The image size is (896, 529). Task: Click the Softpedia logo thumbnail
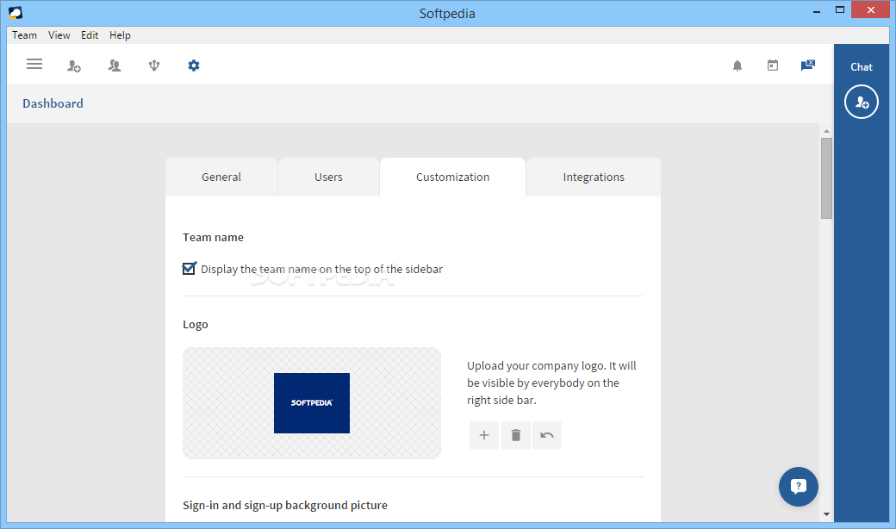pyautogui.click(x=312, y=403)
